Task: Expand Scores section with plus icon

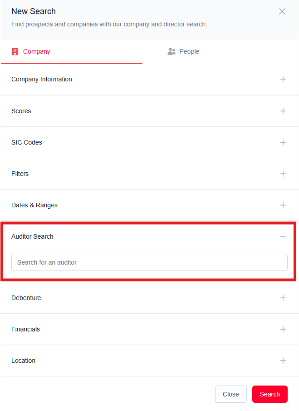Action: [x=283, y=111]
